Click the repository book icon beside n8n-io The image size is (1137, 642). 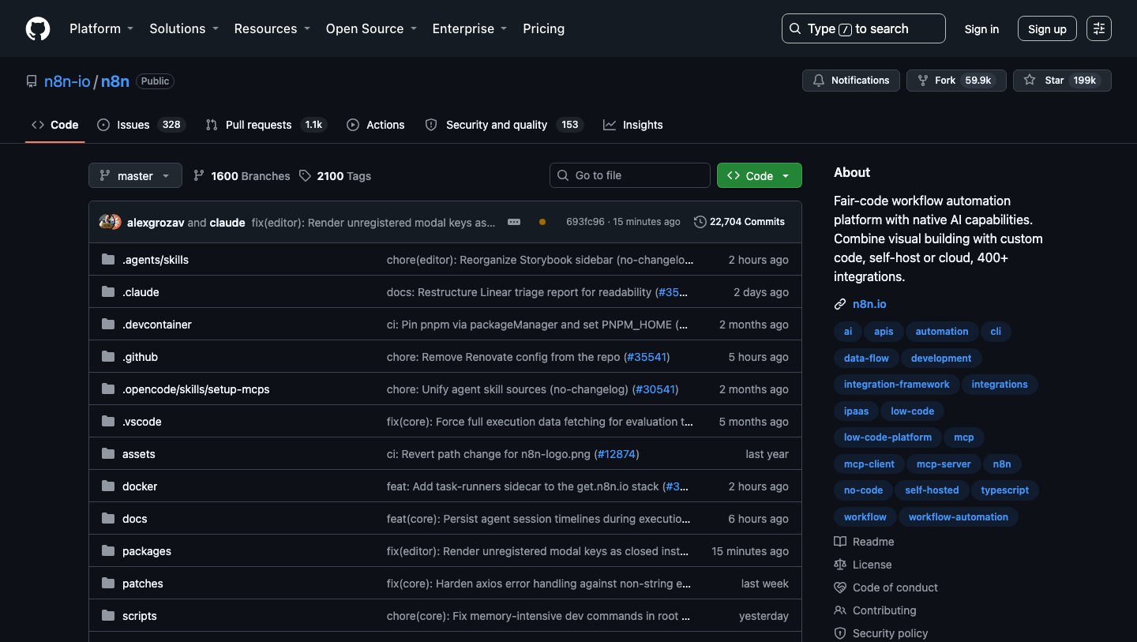point(32,81)
